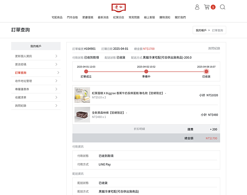247x195 pixels.
Task: Open the user account icon
Action: 197,7
